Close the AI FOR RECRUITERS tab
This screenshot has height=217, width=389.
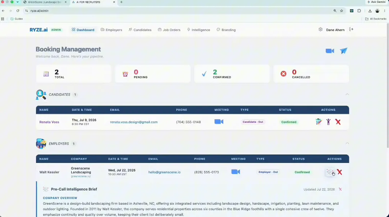[x=114, y=2]
